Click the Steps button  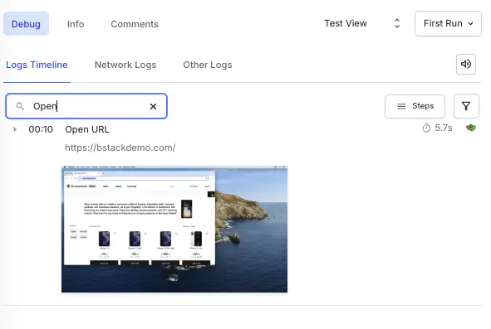pos(415,106)
